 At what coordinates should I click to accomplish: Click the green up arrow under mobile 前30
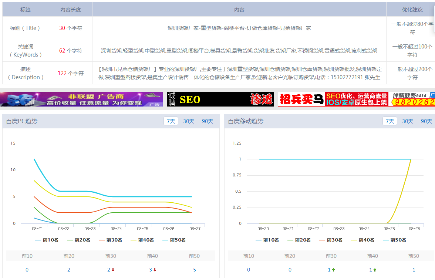click(334, 270)
